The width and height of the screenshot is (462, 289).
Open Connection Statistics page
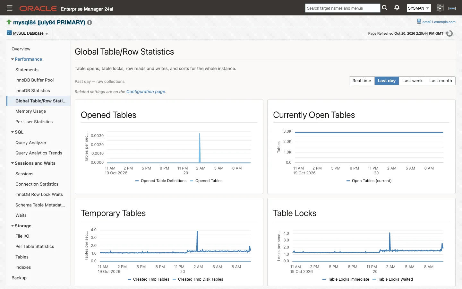pyautogui.click(x=37, y=184)
